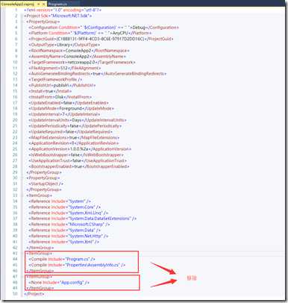Screen dimensions: 288x303
Task: Click the UseApplicationTrust false line
Action: (x=78, y=160)
